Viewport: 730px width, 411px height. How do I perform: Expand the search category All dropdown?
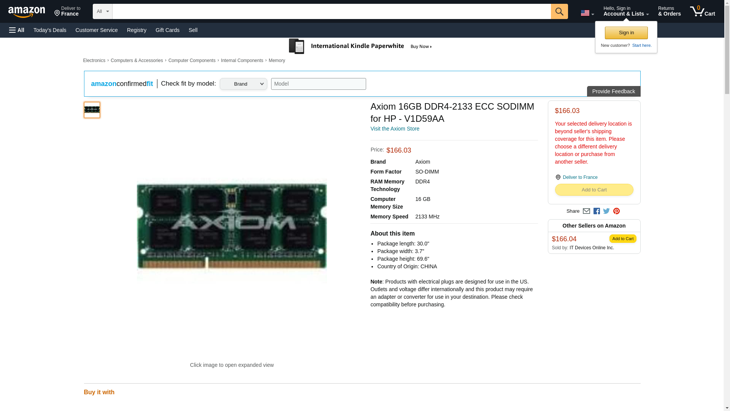(102, 11)
